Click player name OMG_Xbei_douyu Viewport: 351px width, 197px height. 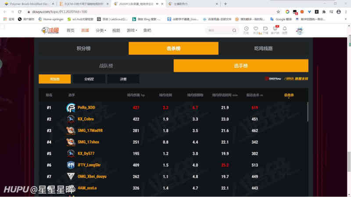click(92, 176)
